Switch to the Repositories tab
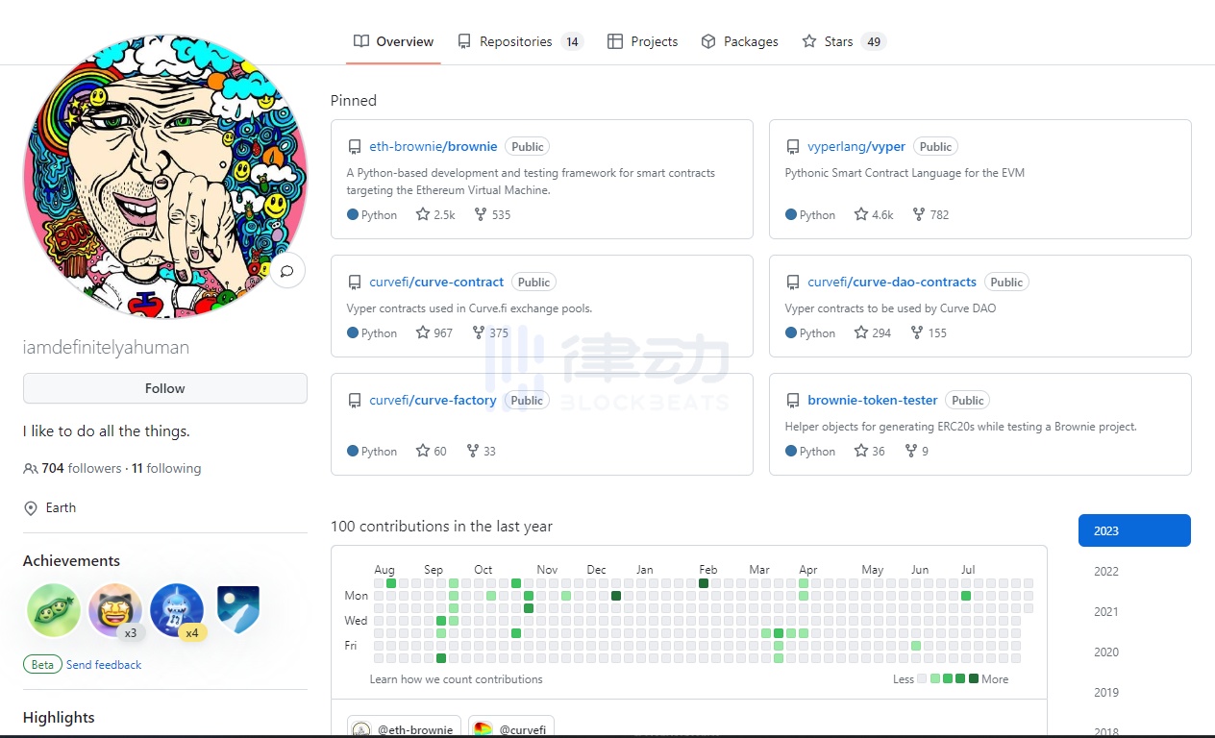The height and width of the screenshot is (738, 1215). tap(520, 41)
